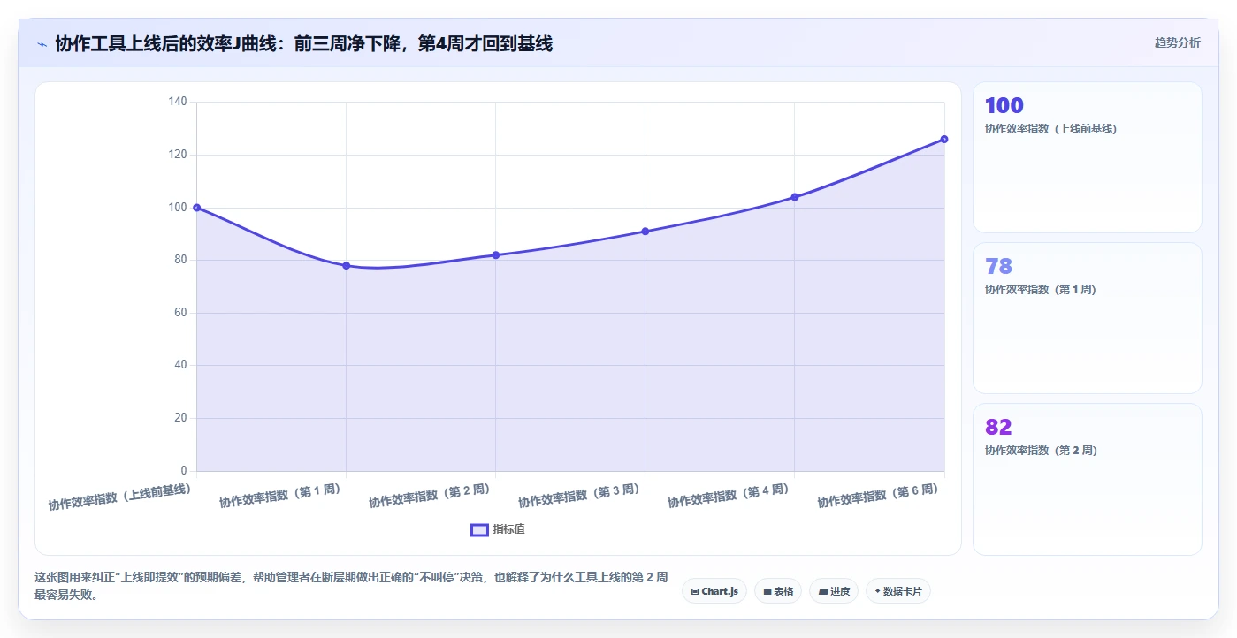Click card label 协作效率指数（上线前基线）
Screen dimensions: 1237x638
click(x=1050, y=129)
